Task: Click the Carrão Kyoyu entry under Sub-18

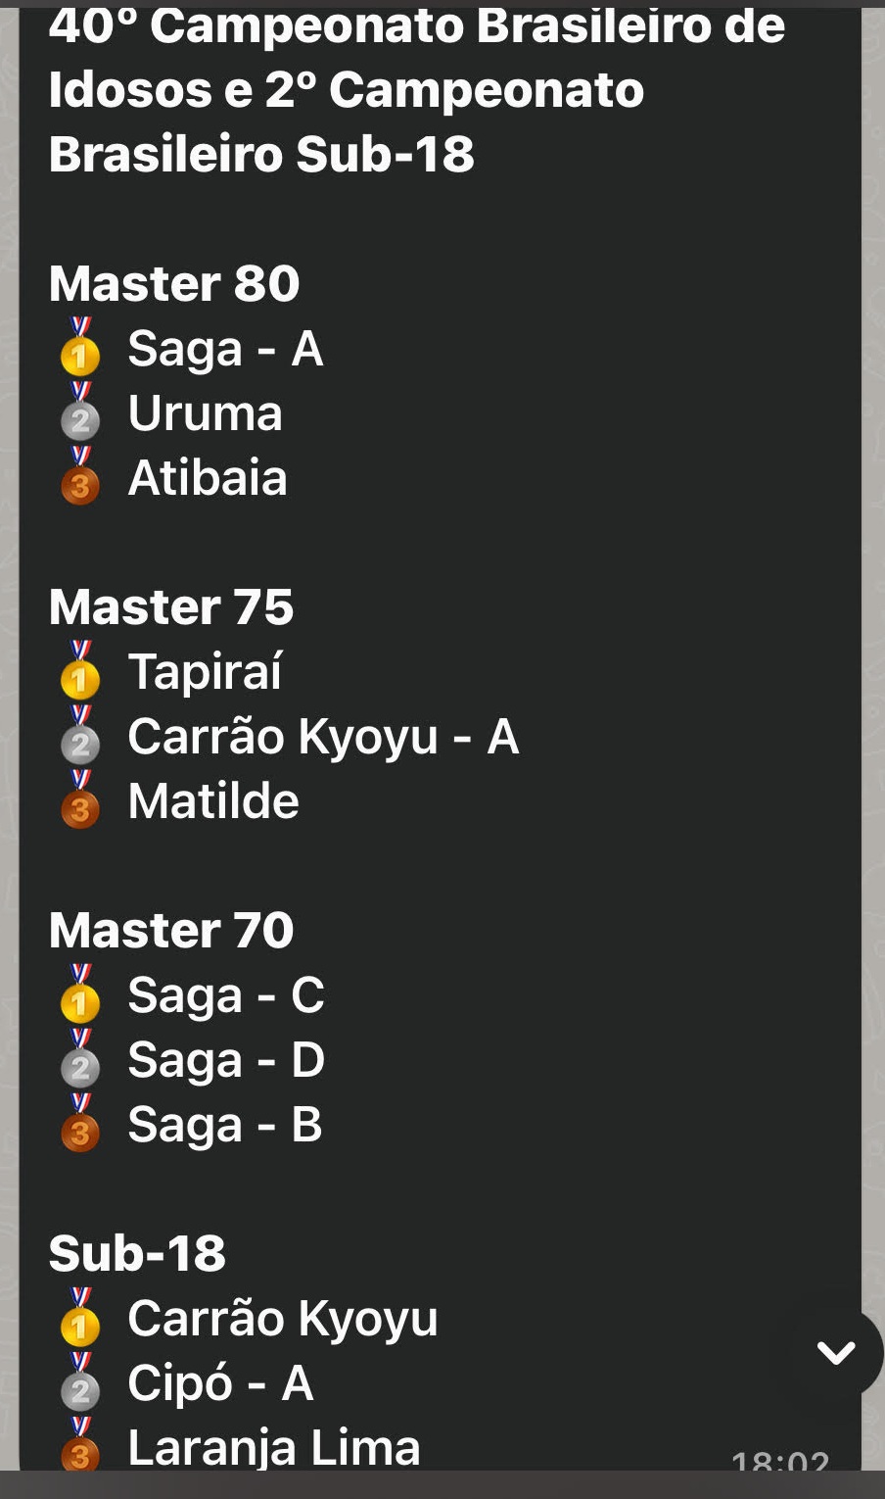Action: coord(282,1319)
